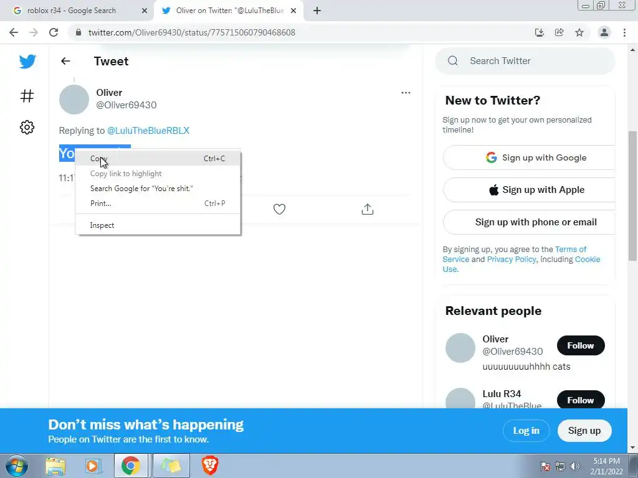Click Sign up with phone or email
638x478 pixels.
pos(529,222)
